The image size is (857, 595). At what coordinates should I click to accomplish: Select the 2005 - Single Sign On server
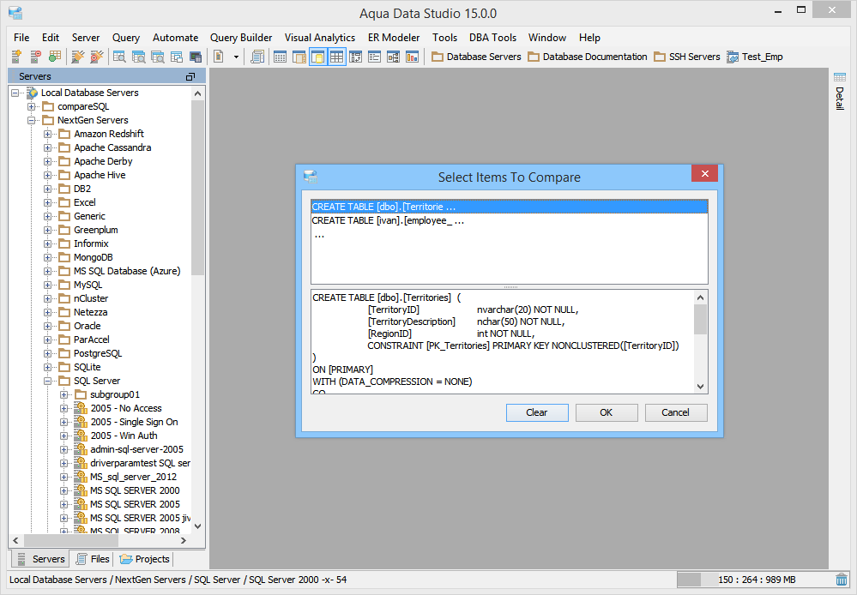(134, 422)
